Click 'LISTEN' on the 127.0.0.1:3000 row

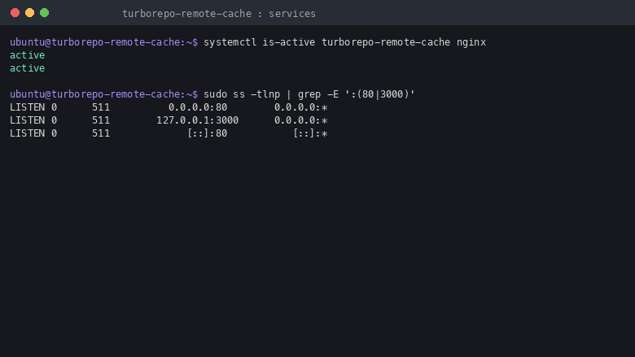[27, 120]
